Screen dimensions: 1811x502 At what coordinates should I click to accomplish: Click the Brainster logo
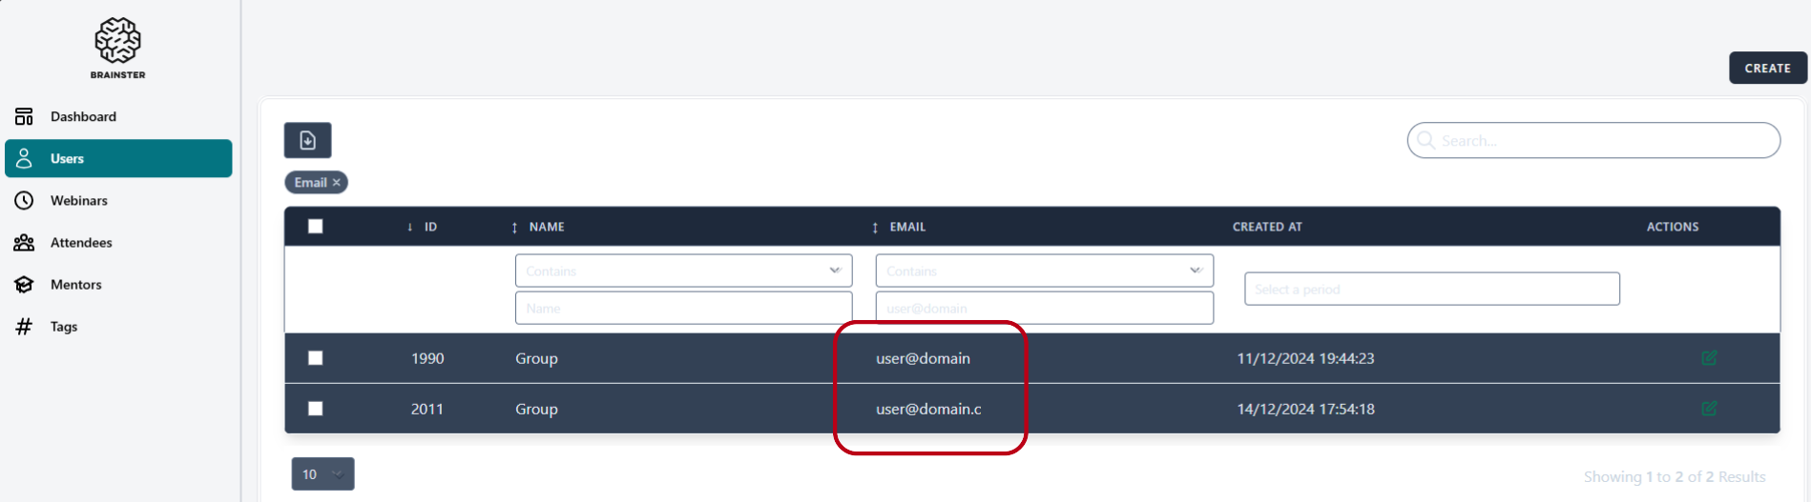(x=117, y=48)
